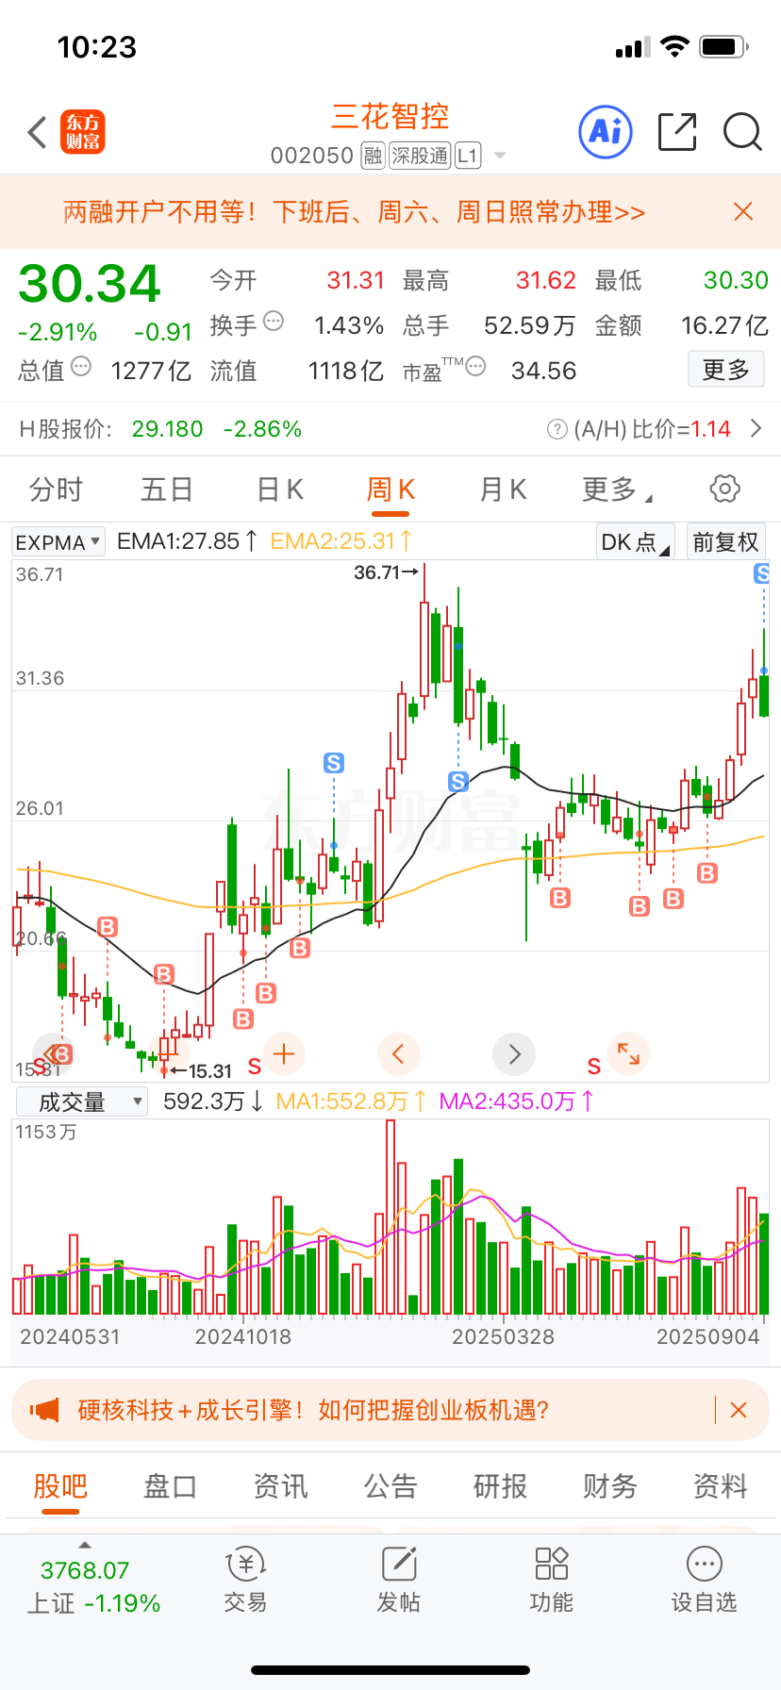Tap the 换手 info icon
Viewport: 781px width, 1690px height.
[274, 322]
